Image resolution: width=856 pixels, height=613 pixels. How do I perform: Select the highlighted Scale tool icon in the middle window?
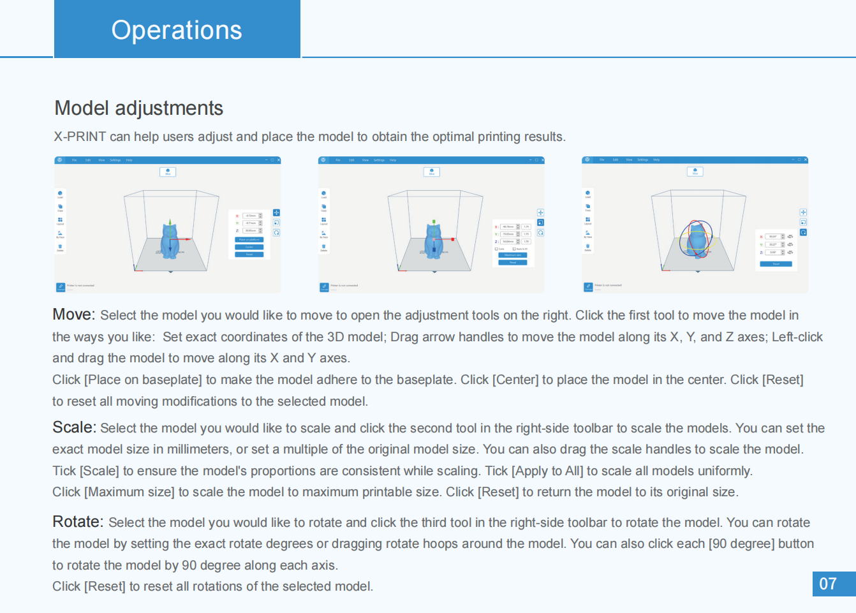coord(540,223)
